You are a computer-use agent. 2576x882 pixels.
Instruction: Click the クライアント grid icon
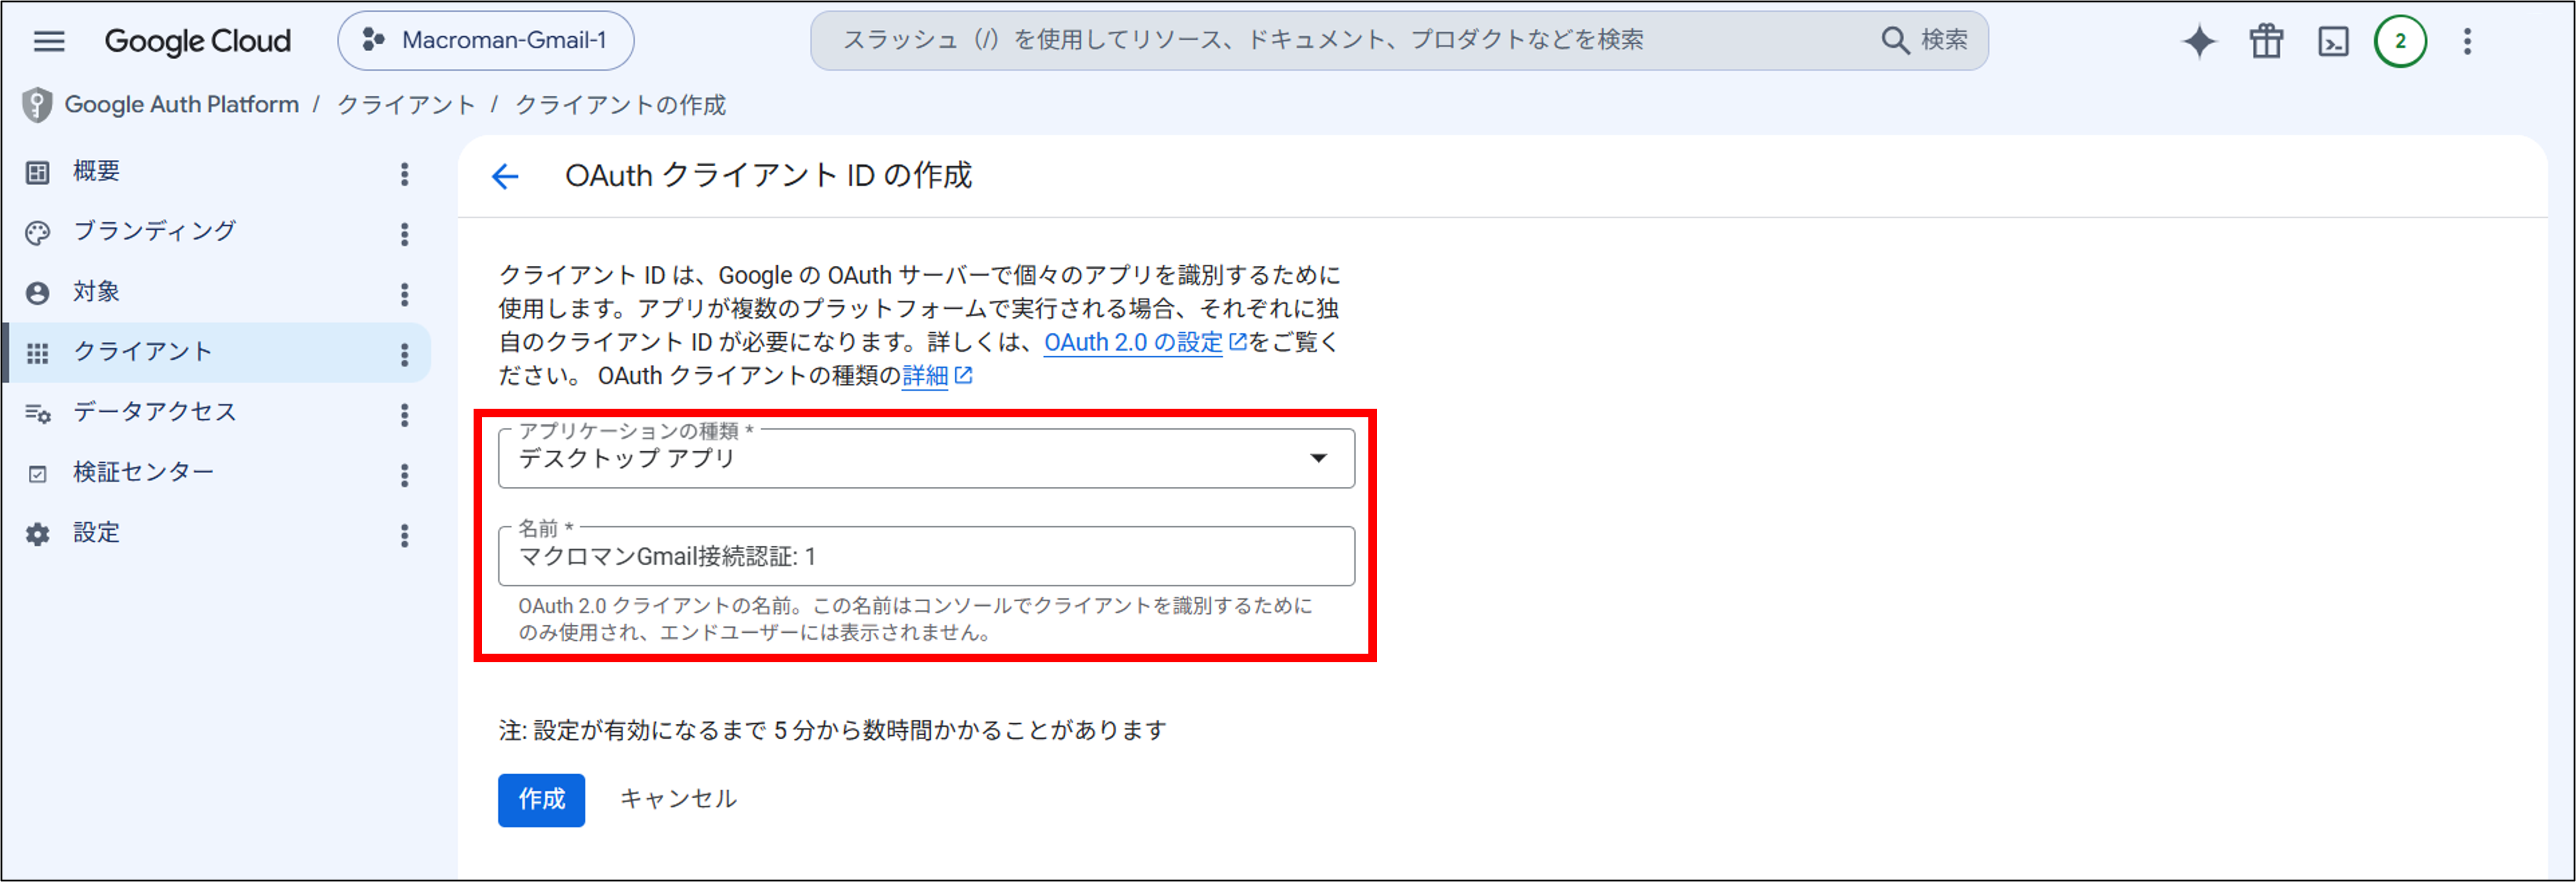click(37, 353)
